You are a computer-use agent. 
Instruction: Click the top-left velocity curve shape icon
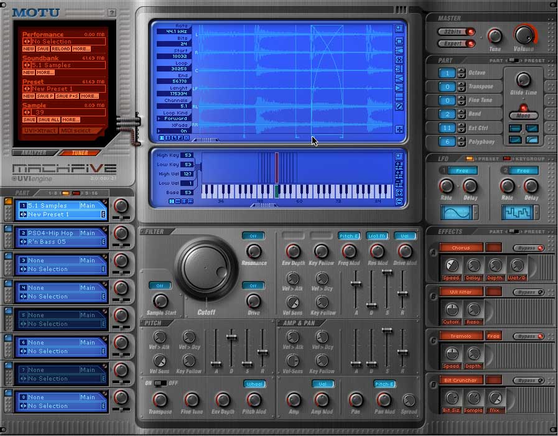click(515, 129)
